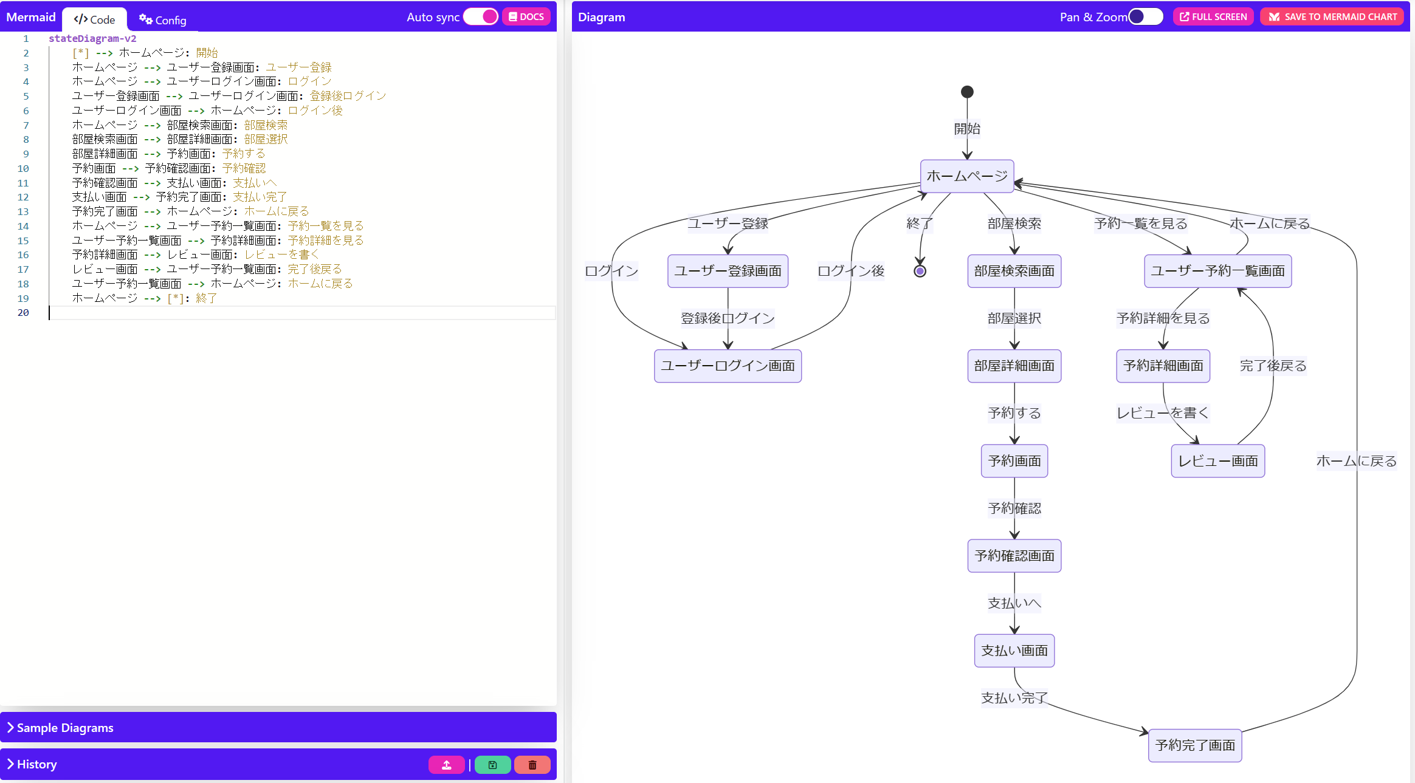Click the Mermaid title link
1415x783 pixels.
click(30, 17)
